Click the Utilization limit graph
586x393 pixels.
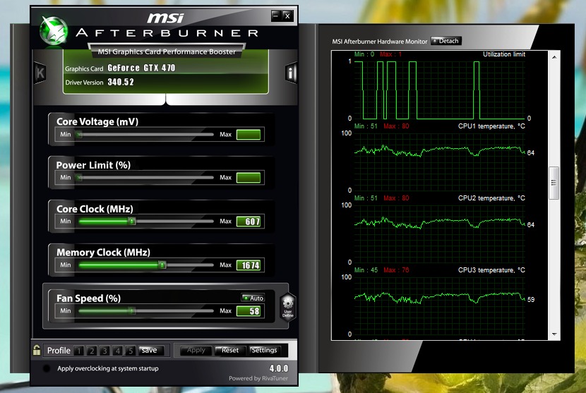440,90
